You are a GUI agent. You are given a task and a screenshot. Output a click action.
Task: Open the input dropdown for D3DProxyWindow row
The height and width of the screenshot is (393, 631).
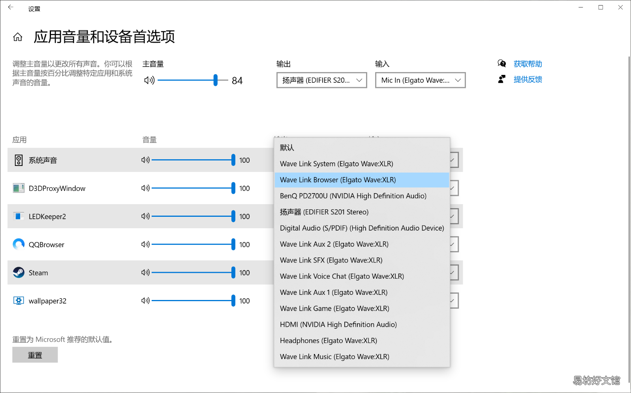454,188
